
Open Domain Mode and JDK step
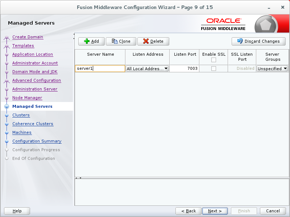coord(35,72)
